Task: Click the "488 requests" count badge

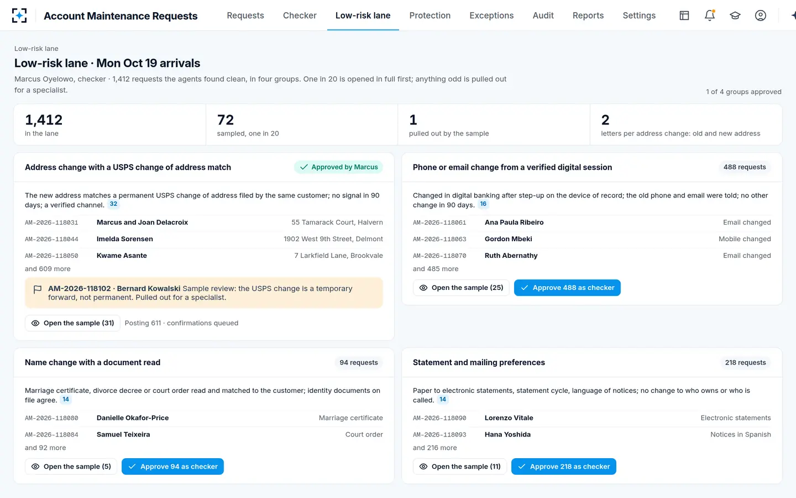Action: pyautogui.click(x=745, y=167)
